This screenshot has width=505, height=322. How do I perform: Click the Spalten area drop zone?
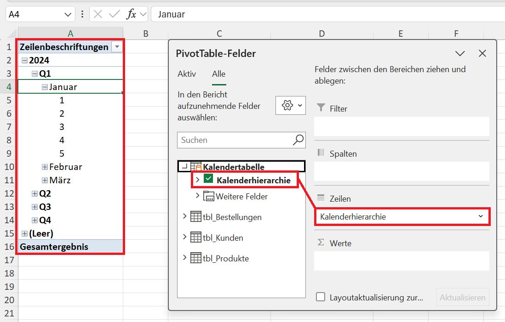(x=402, y=171)
